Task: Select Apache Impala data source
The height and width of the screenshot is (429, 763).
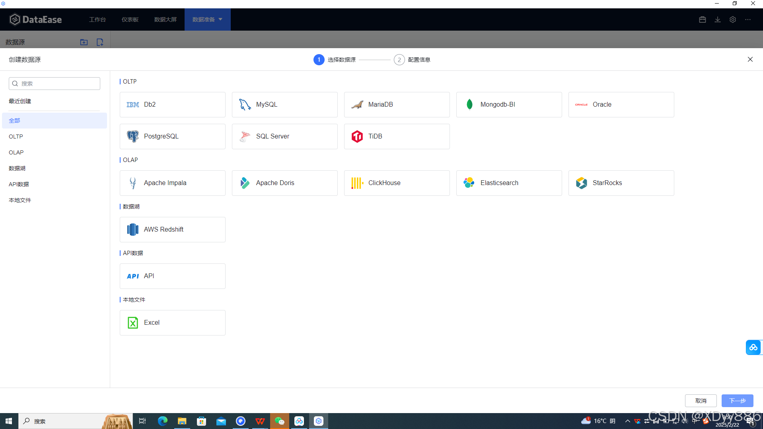Action: [172, 183]
